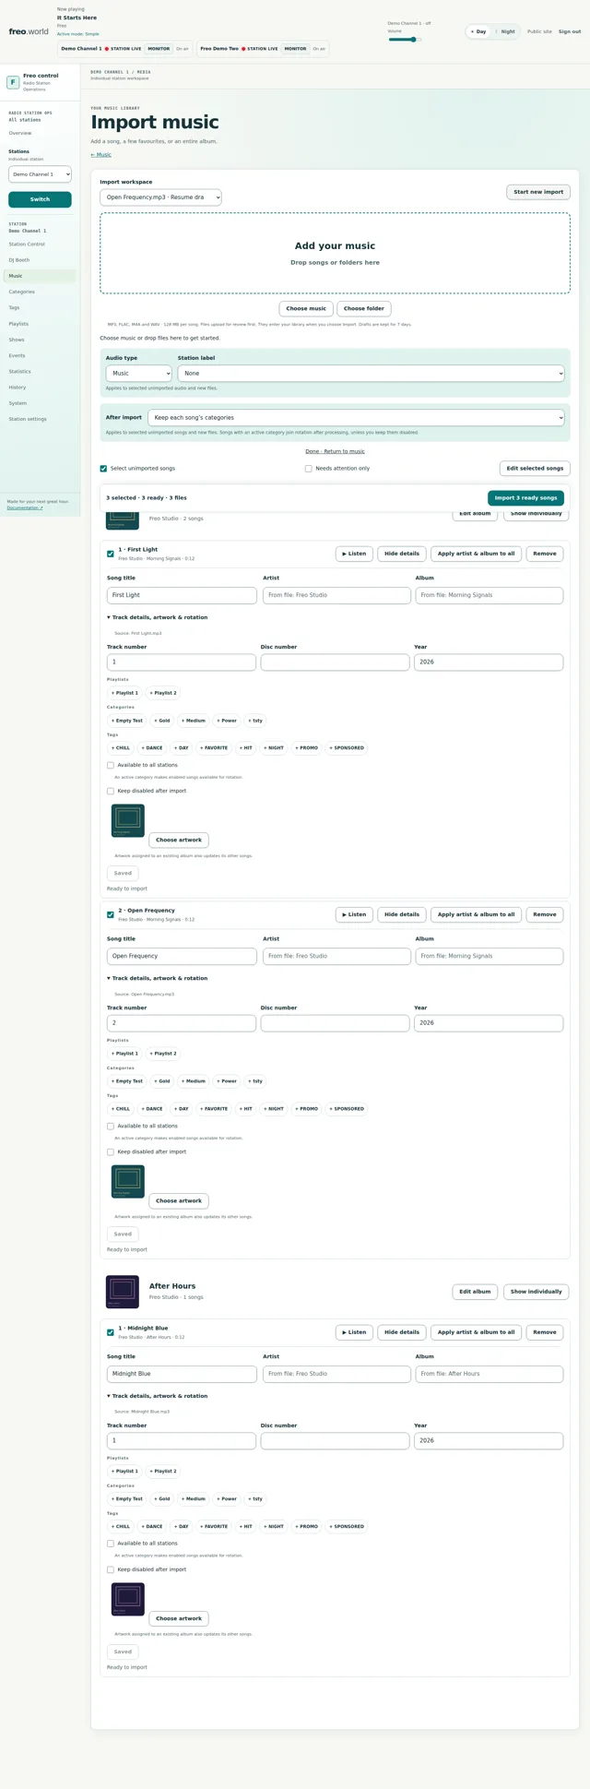Show After Hours songs individually

pyautogui.click(x=537, y=1292)
